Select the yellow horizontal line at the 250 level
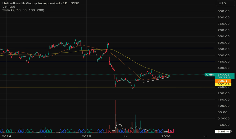The height and width of the screenshot is (139, 236). pos(76,87)
